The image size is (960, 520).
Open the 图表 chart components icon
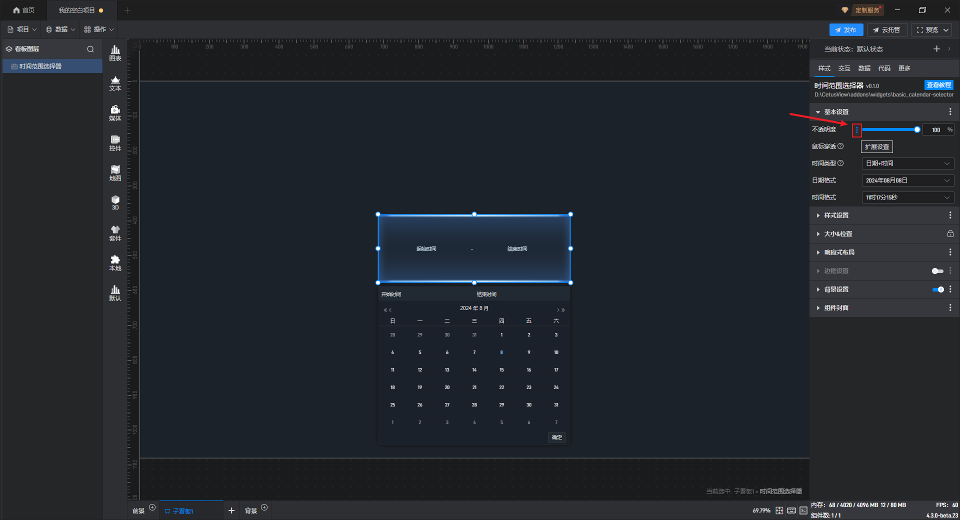point(115,53)
